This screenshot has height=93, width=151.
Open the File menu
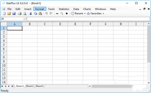(x=9, y=9)
